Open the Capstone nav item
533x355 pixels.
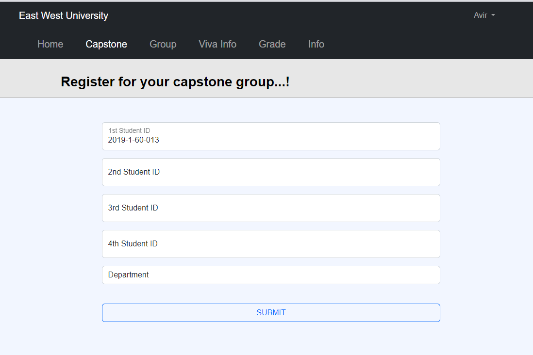coord(106,44)
